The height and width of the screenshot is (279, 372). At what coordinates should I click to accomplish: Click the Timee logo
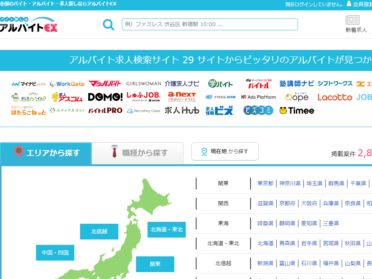tap(297, 111)
